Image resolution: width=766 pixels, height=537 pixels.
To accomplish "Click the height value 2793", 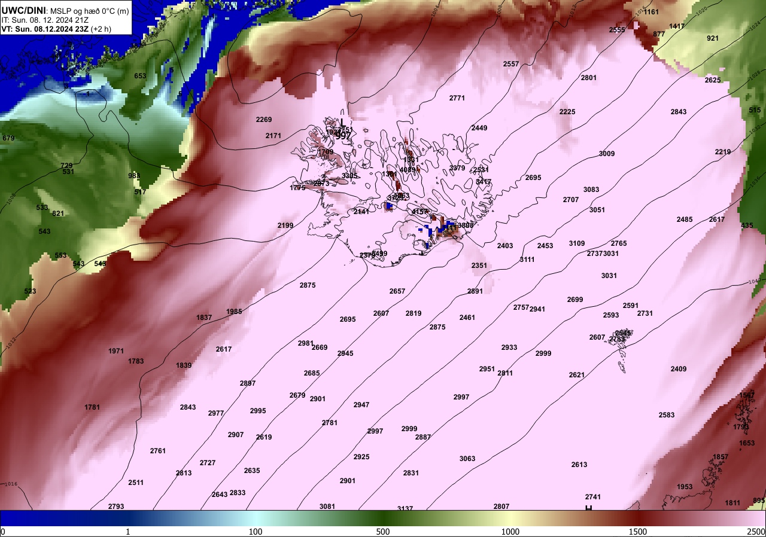I will [116, 507].
